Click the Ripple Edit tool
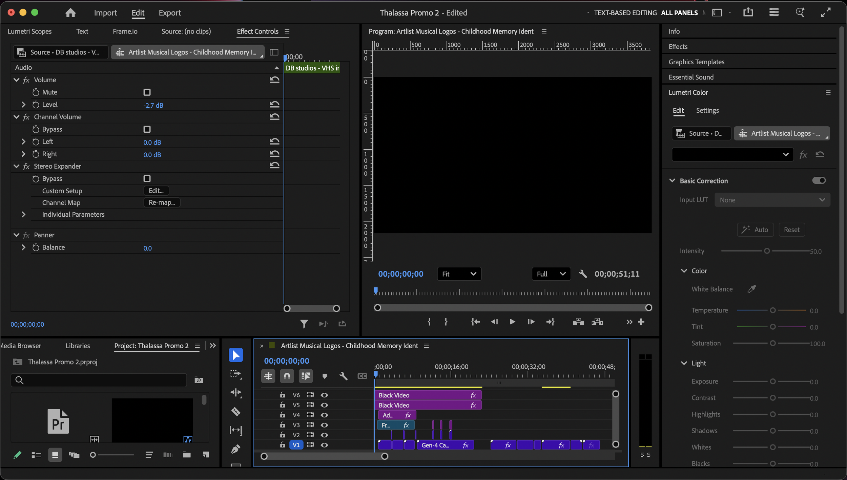This screenshot has width=847, height=480. click(x=236, y=392)
